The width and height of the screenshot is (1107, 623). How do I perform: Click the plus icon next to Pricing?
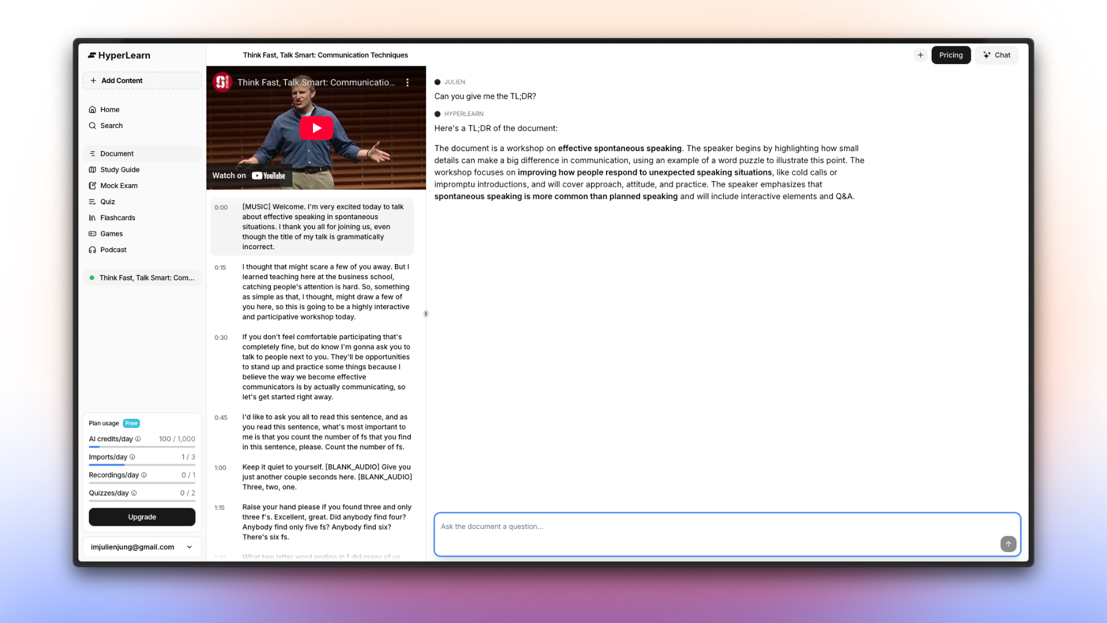click(x=920, y=55)
